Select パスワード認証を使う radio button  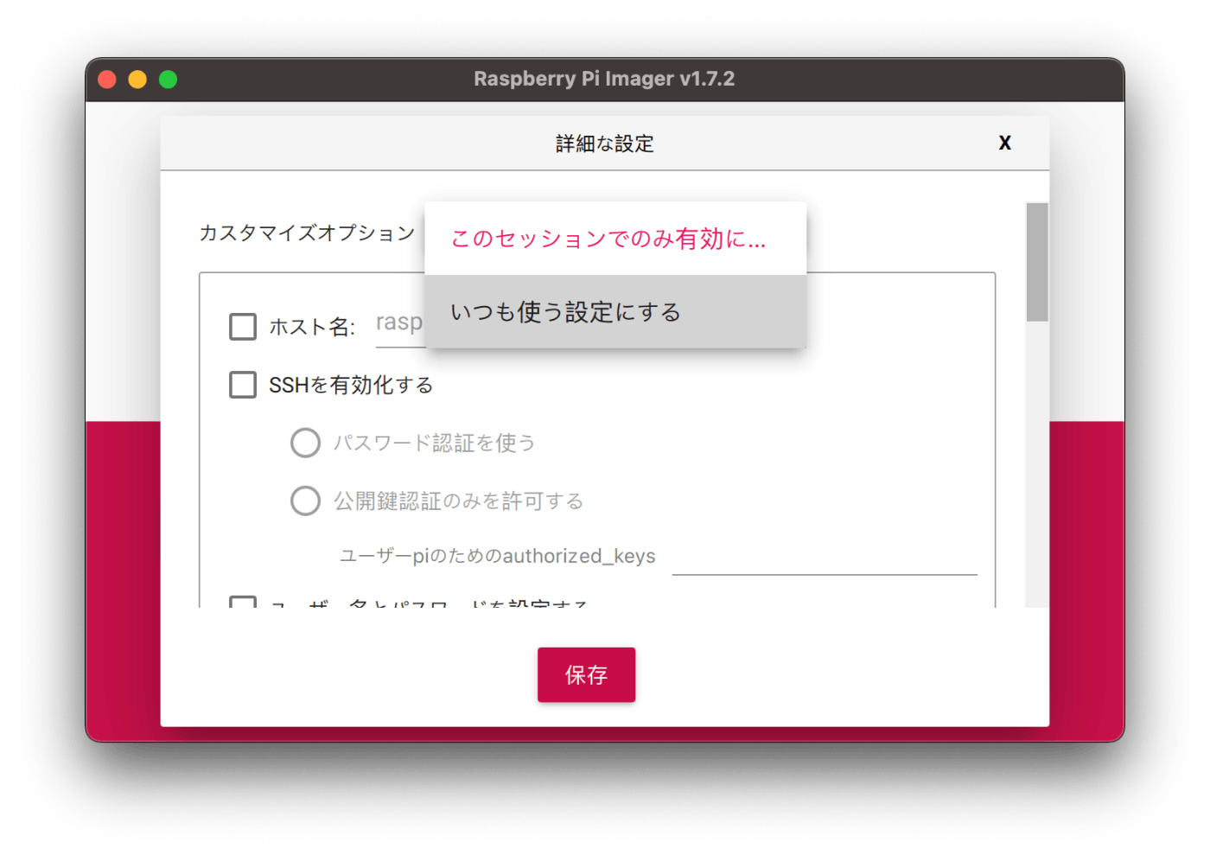tap(305, 443)
